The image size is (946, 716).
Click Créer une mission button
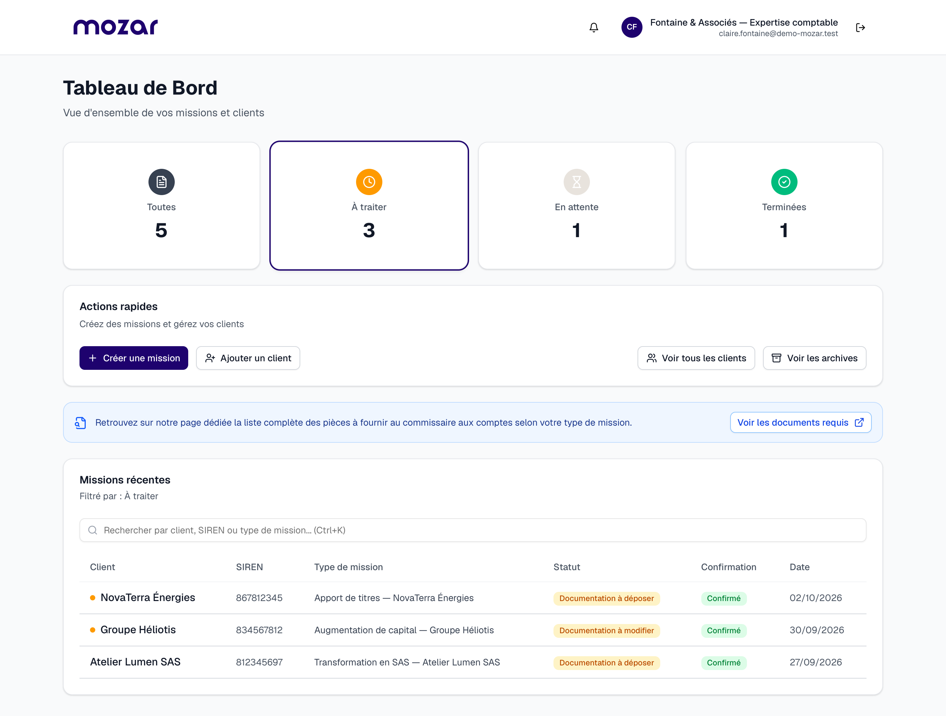pos(134,358)
